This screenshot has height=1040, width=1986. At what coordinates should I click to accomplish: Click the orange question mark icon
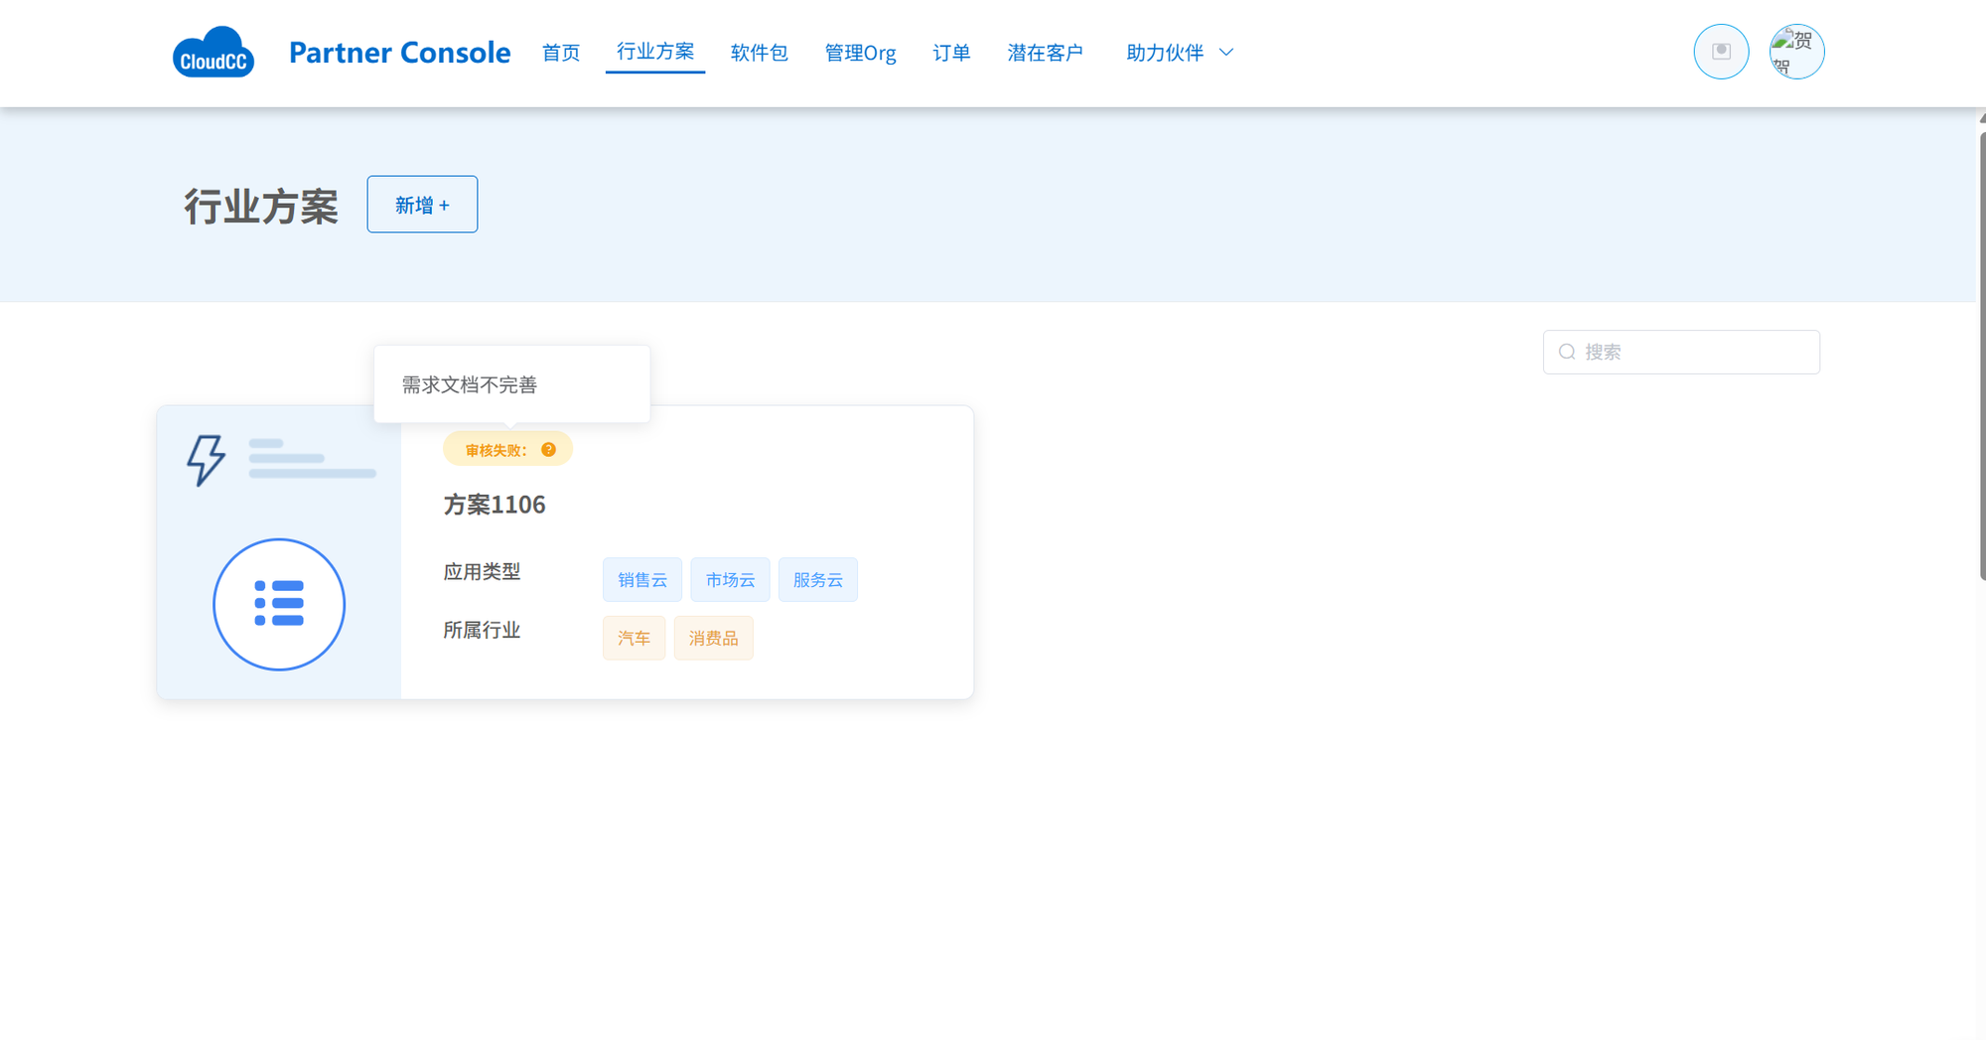pos(548,450)
